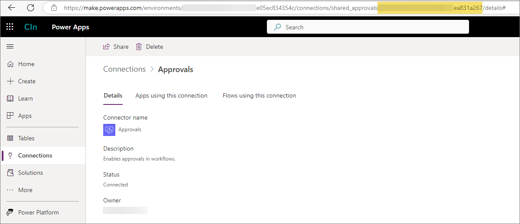Click the 'Owner' label

coord(112,200)
